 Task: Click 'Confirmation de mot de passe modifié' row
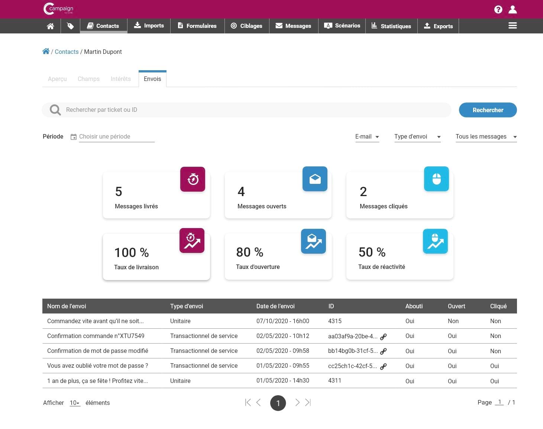[279, 351]
